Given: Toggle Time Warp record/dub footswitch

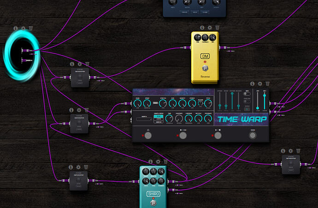Looking at the screenshot, I should 183,135.
